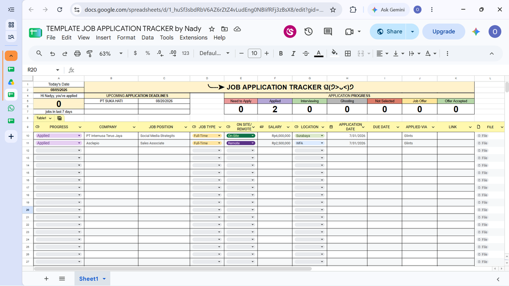
Task: Open the Sheet1 tab menu arrow
Action: coord(104,279)
